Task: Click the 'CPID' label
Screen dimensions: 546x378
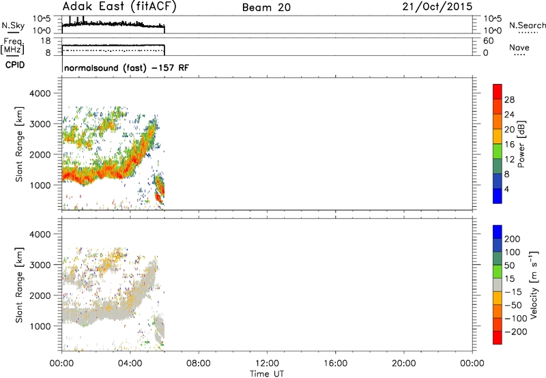Action: coord(15,65)
